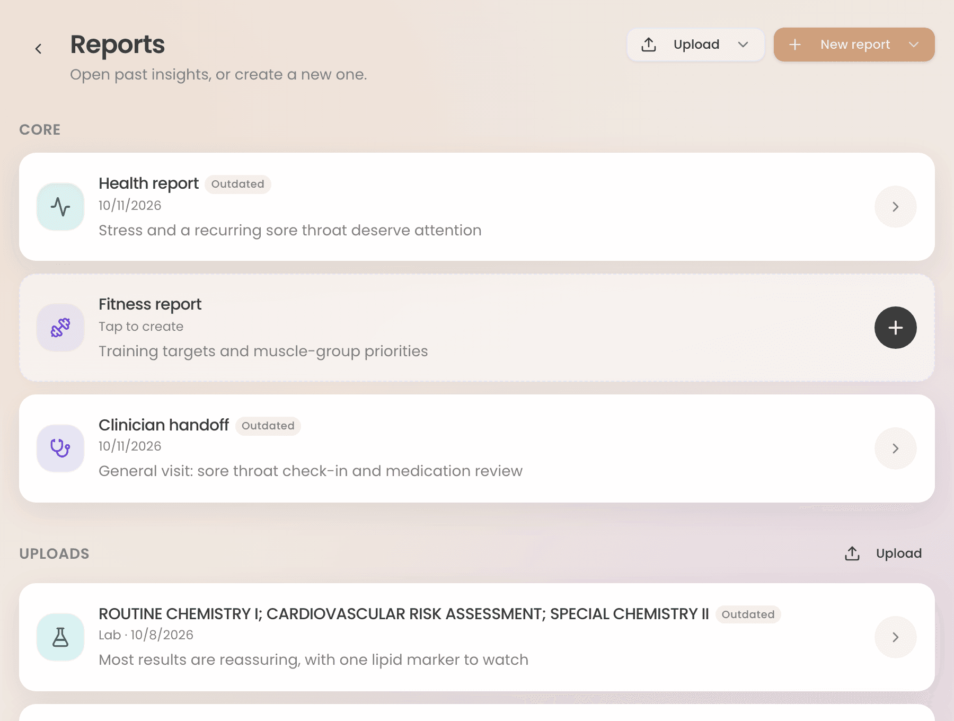Click the plus icon in New report button
954x721 pixels.
coord(795,45)
